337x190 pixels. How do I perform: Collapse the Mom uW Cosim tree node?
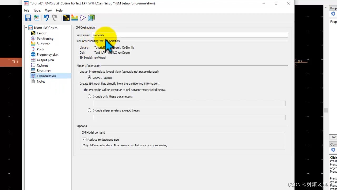pyautogui.click(x=26, y=27)
